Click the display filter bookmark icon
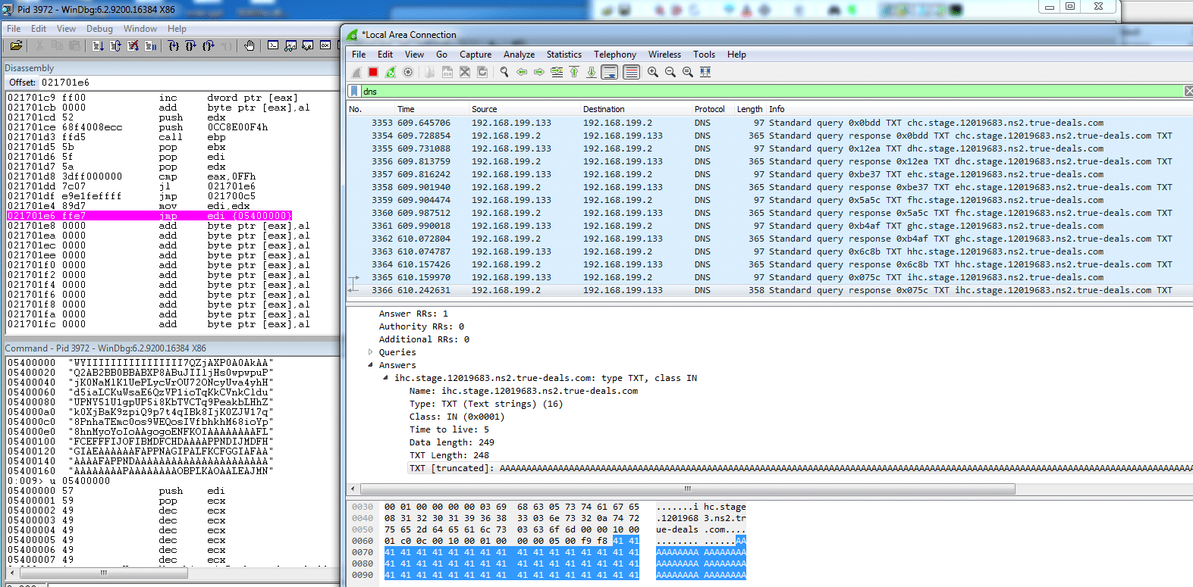The height and width of the screenshot is (587, 1193). 353,91
